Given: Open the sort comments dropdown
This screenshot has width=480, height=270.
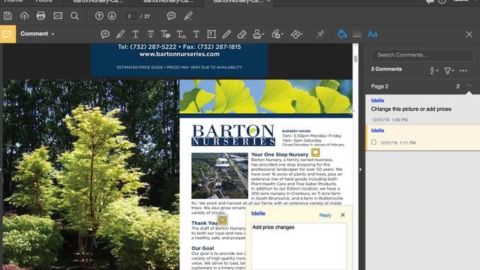Looking at the screenshot, I should click(433, 70).
